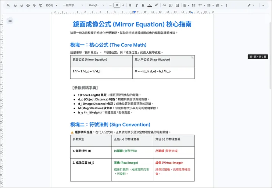This screenshot has width=272, height=188.
Task: Insert a bulleted list
Action: point(209,6)
